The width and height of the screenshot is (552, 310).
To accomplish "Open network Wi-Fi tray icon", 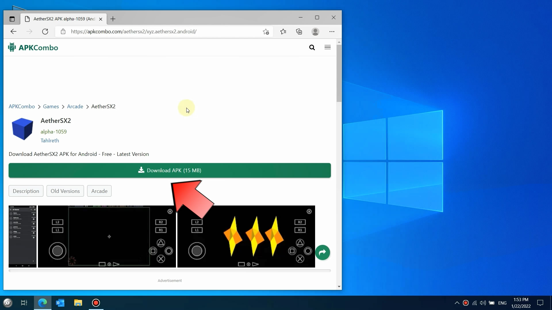I will [x=474, y=303].
